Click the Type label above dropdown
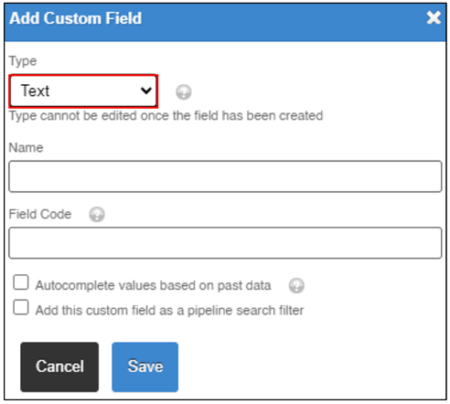The image size is (450, 404). pyautogui.click(x=23, y=61)
